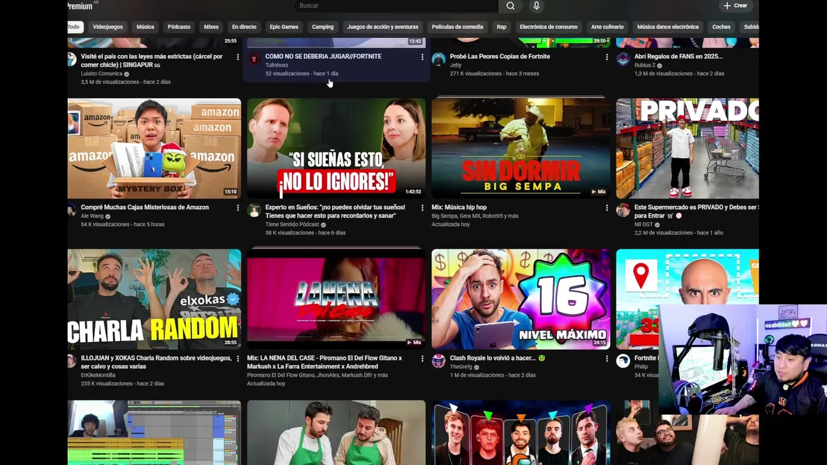Open options for Peores Copias de Fortnite video
Screen dimensions: 827x465
[x=607, y=57]
